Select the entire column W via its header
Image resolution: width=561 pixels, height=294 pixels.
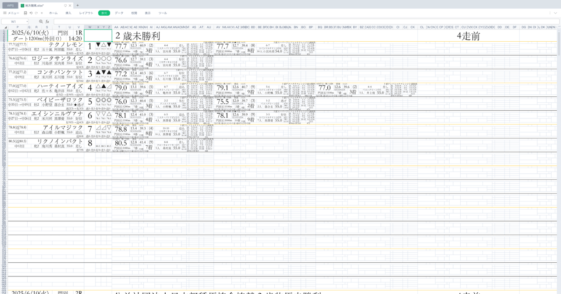click(89, 27)
